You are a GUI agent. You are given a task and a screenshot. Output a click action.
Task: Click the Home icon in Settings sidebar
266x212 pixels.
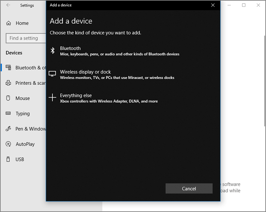point(9,23)
